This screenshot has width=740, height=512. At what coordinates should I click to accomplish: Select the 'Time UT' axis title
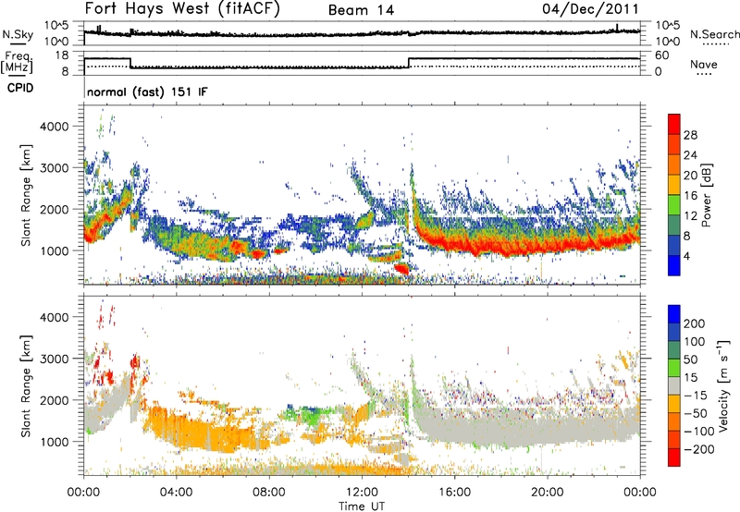[362, 506]
